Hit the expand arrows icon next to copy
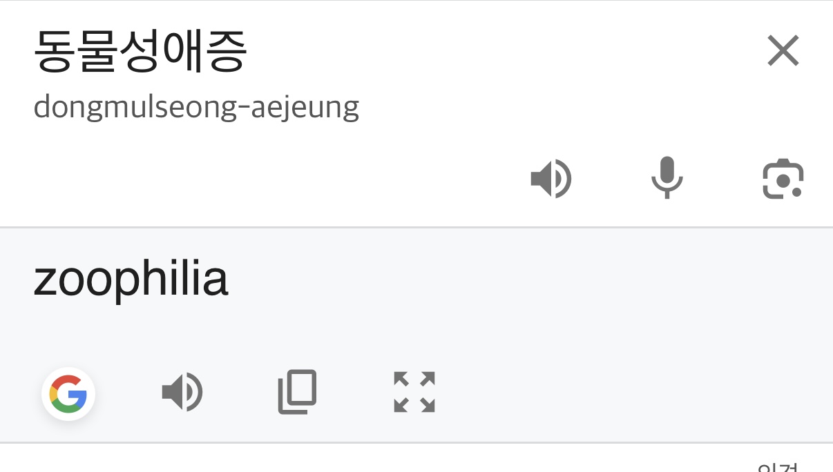This screenshot has width=833, height=472. click(414, 392)
